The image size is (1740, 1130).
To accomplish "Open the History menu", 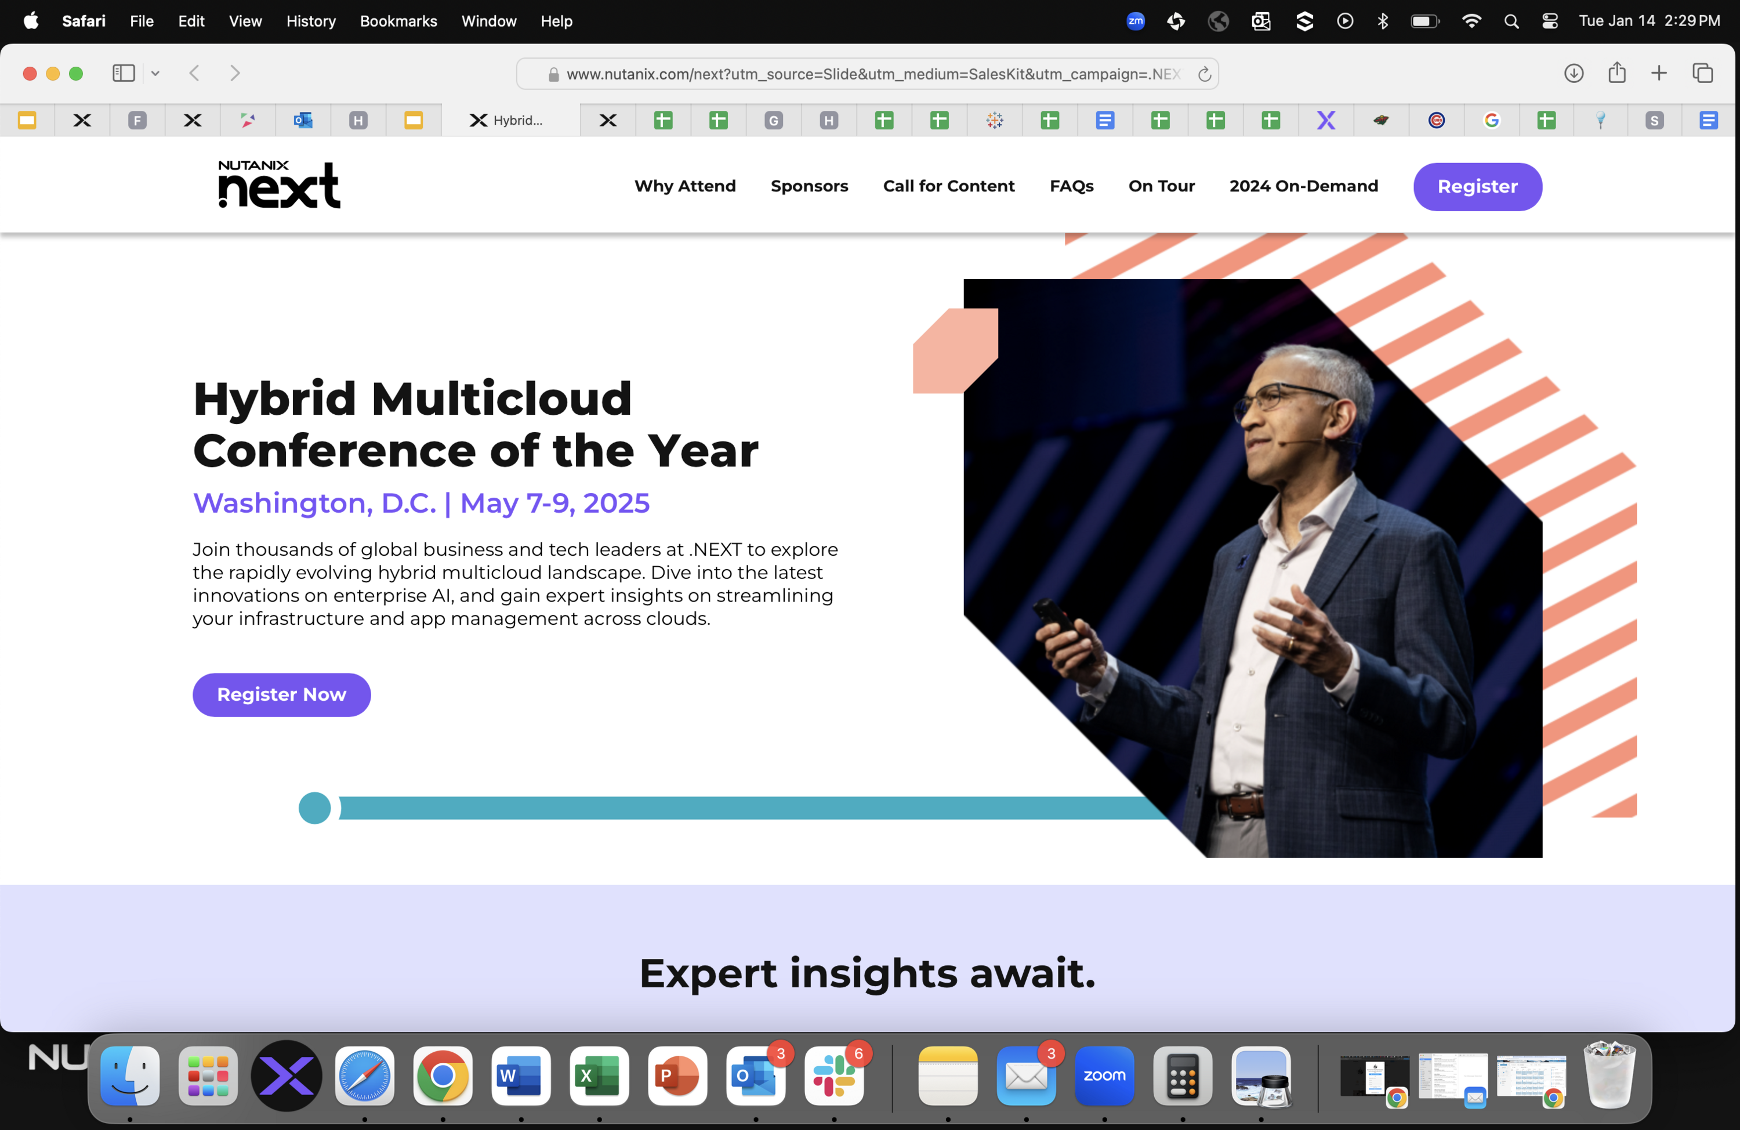I will click(311, 21).
